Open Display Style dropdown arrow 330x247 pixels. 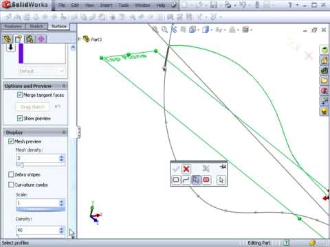[x=211, y=30]
